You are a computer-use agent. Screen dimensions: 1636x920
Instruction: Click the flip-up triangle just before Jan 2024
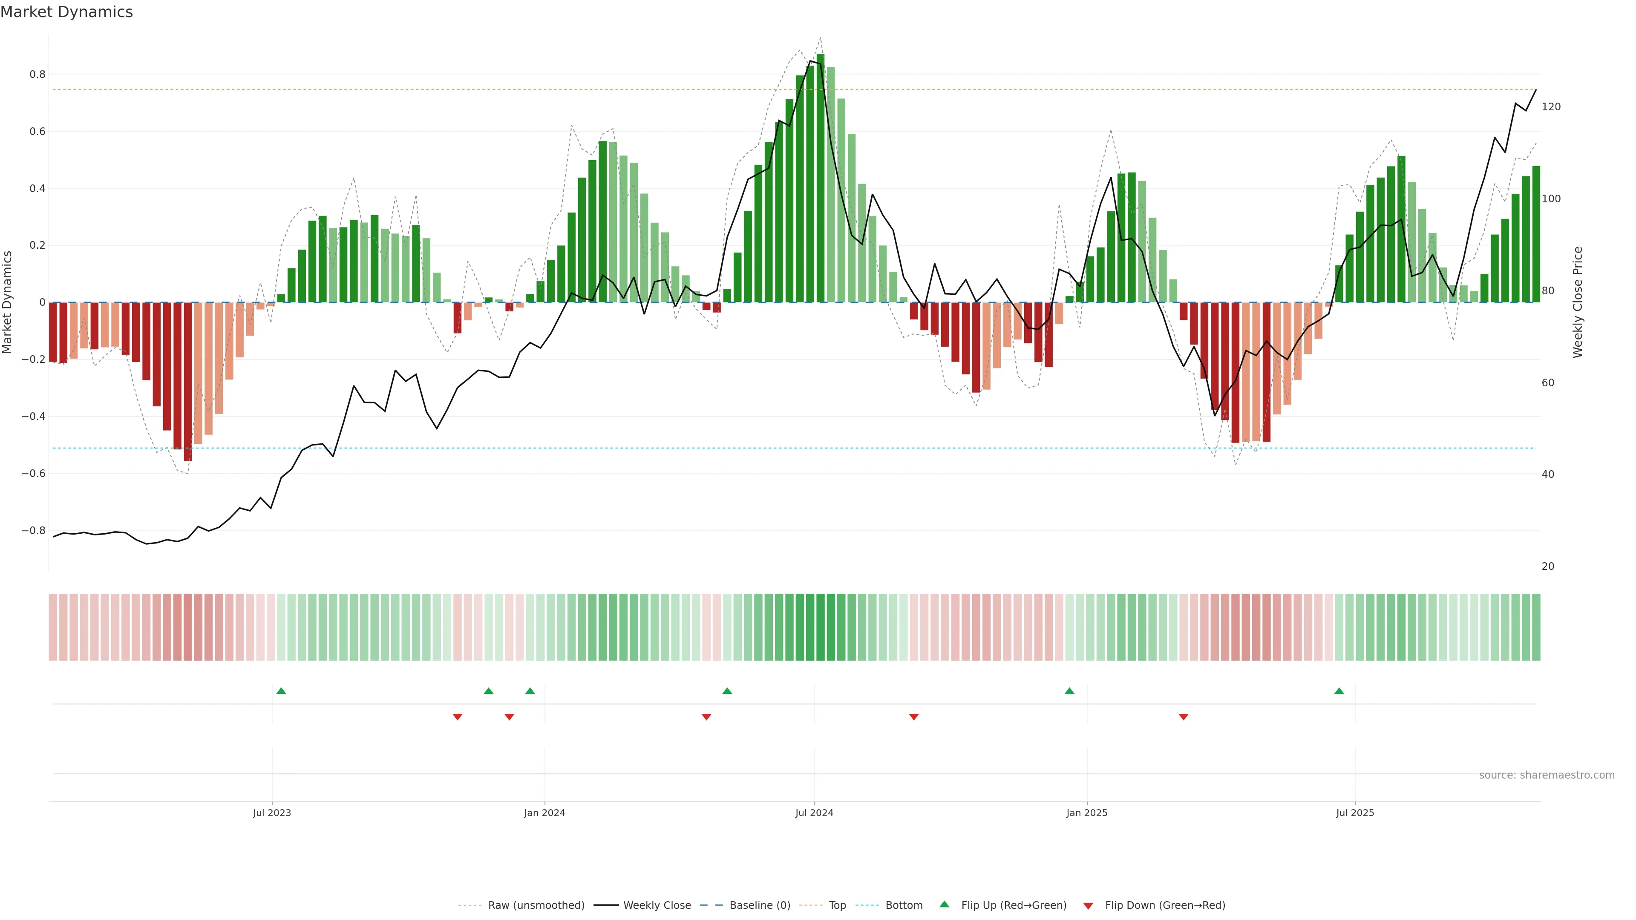[x=530, y=691]
